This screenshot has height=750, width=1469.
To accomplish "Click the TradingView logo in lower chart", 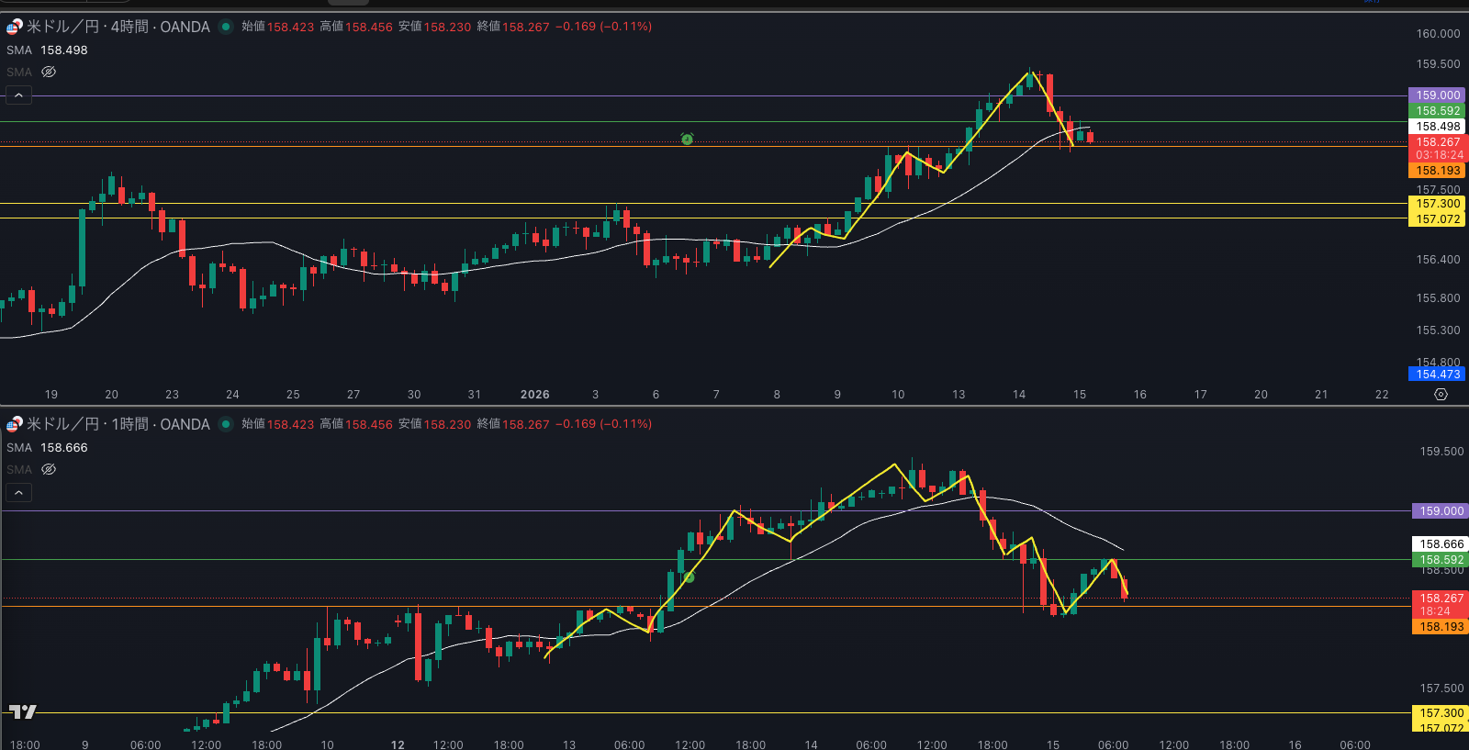I will point(23,711).
